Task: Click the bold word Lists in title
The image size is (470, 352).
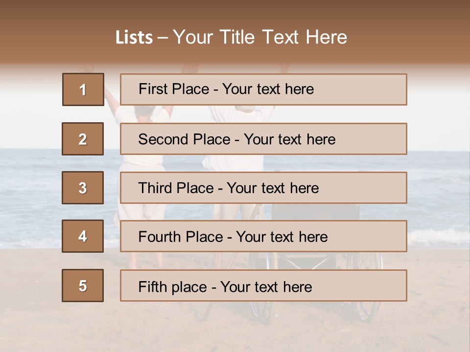Action: (134, 38)
